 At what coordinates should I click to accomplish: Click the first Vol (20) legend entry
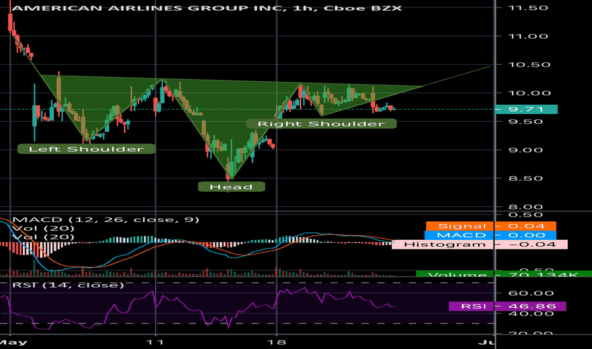point(43,228)
